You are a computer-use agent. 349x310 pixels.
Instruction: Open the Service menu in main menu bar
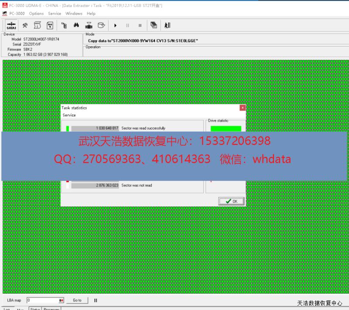[x=55, y=14]
